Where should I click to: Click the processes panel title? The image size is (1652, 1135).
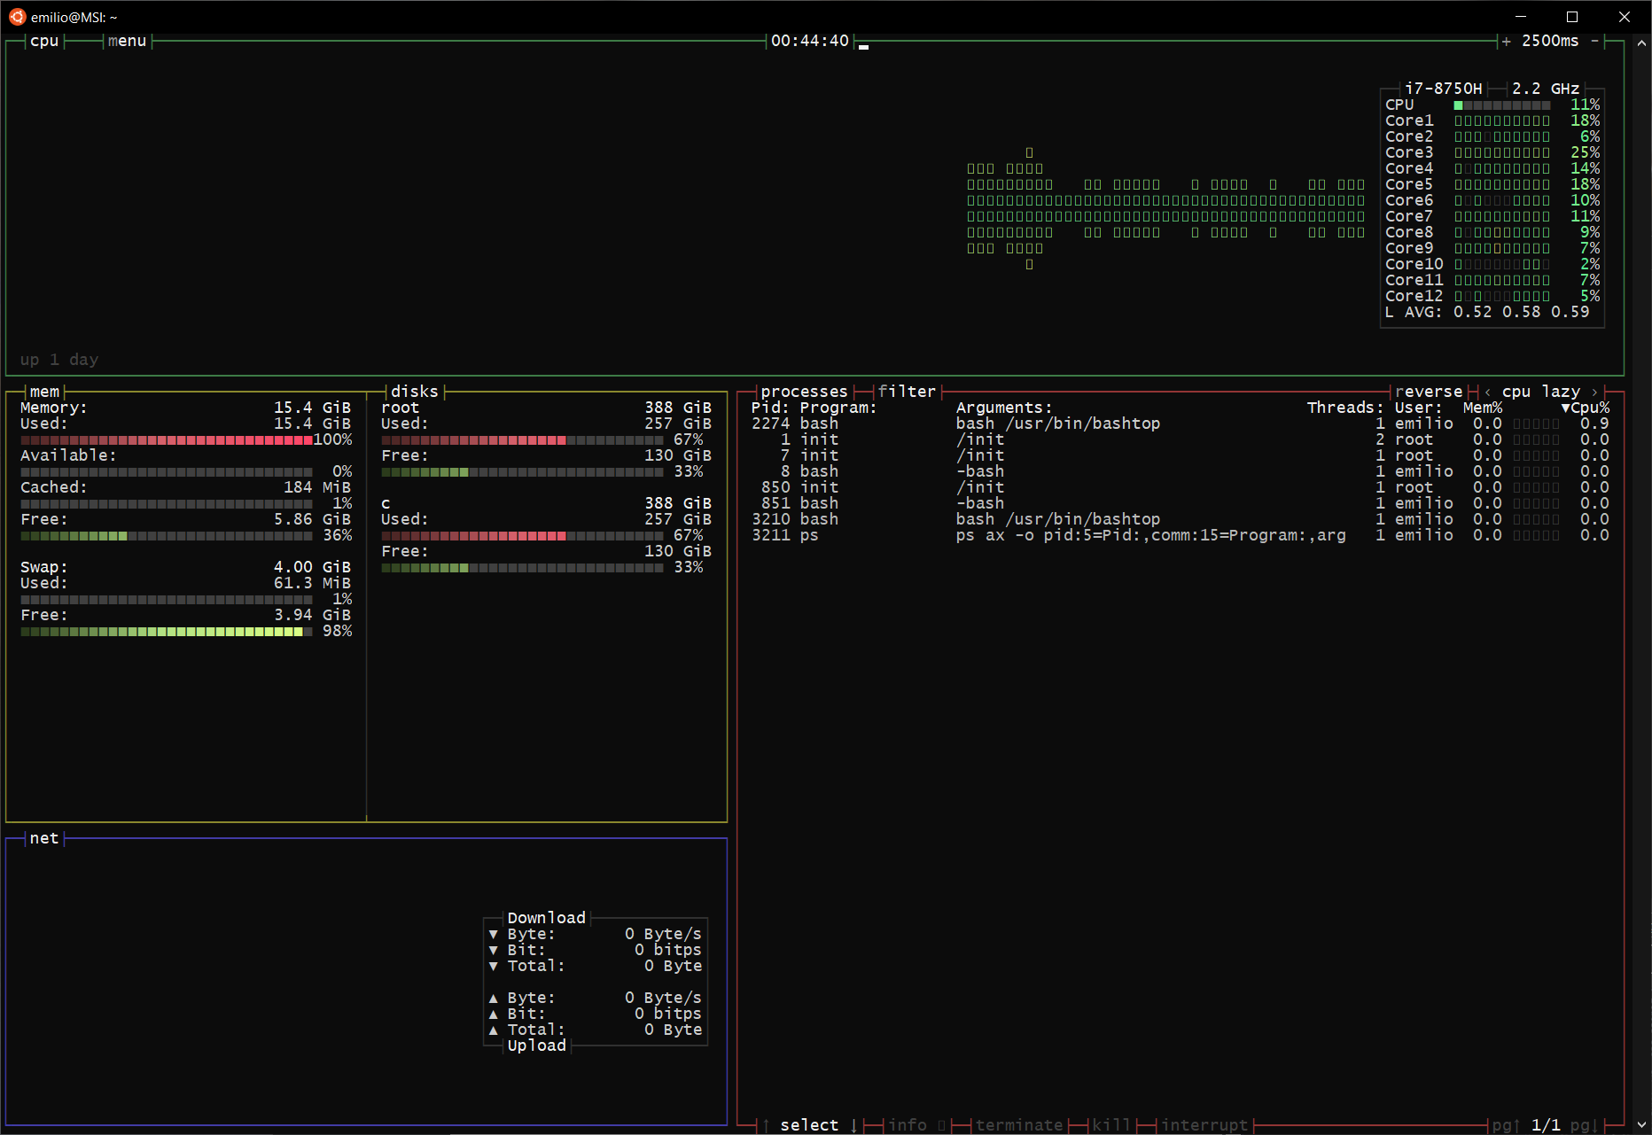tap(805, 391)
